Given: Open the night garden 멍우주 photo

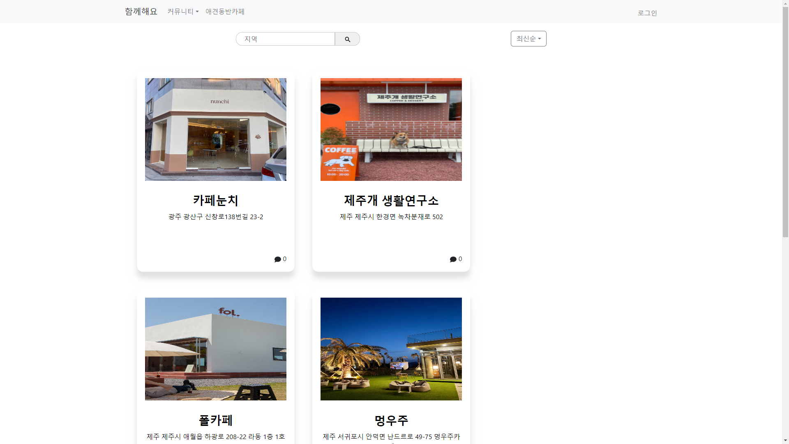Looking at the screenshot, I should (x=391, y=349).
